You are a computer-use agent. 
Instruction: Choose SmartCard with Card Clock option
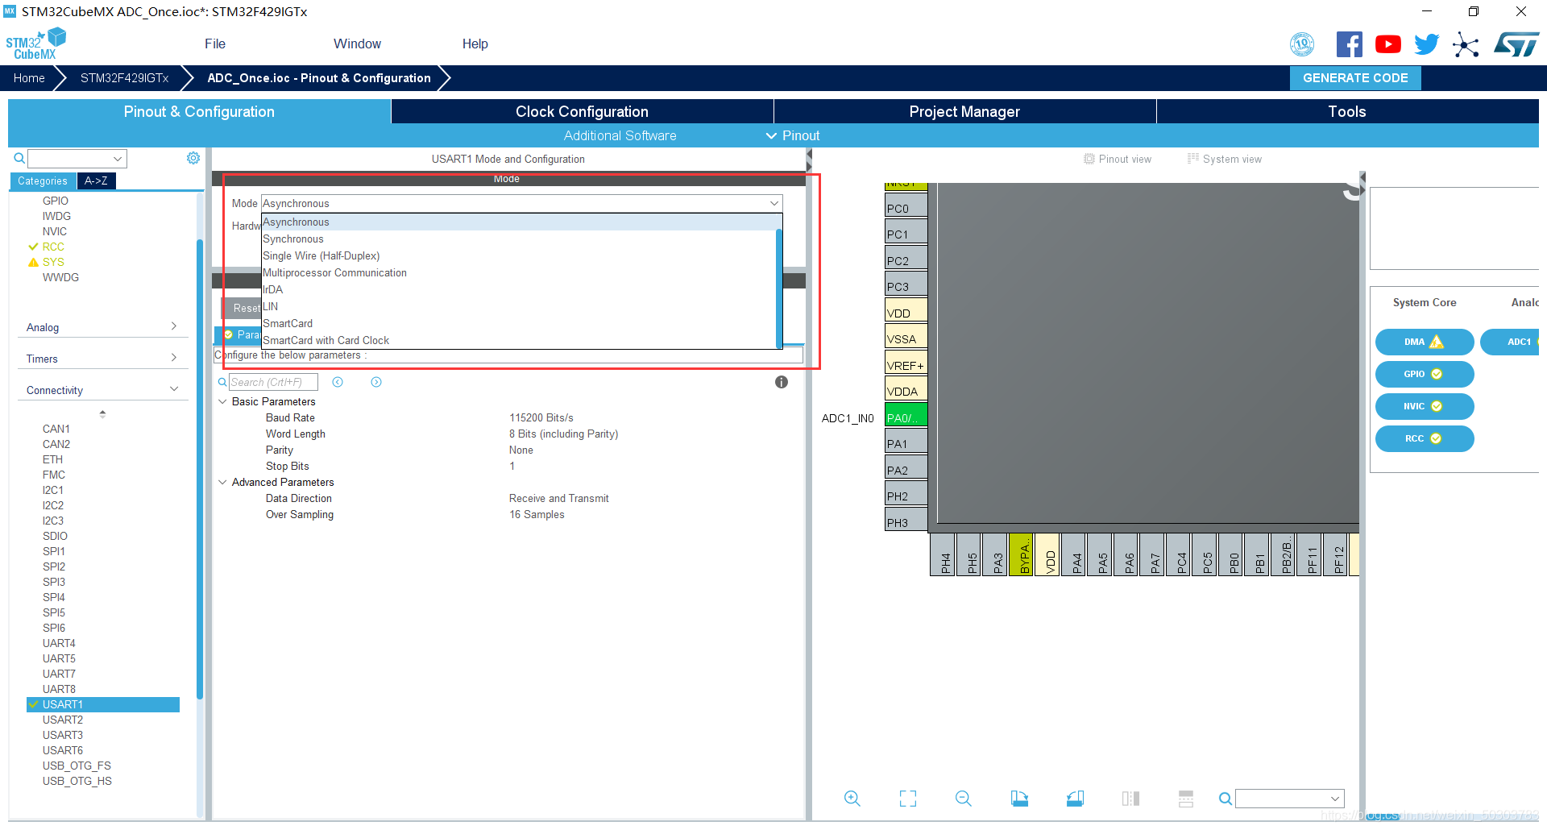coord(519,341)
